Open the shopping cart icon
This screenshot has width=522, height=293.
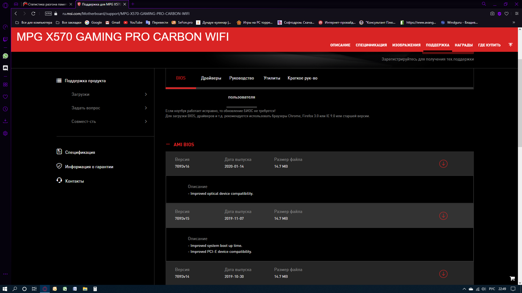(512, 278)
